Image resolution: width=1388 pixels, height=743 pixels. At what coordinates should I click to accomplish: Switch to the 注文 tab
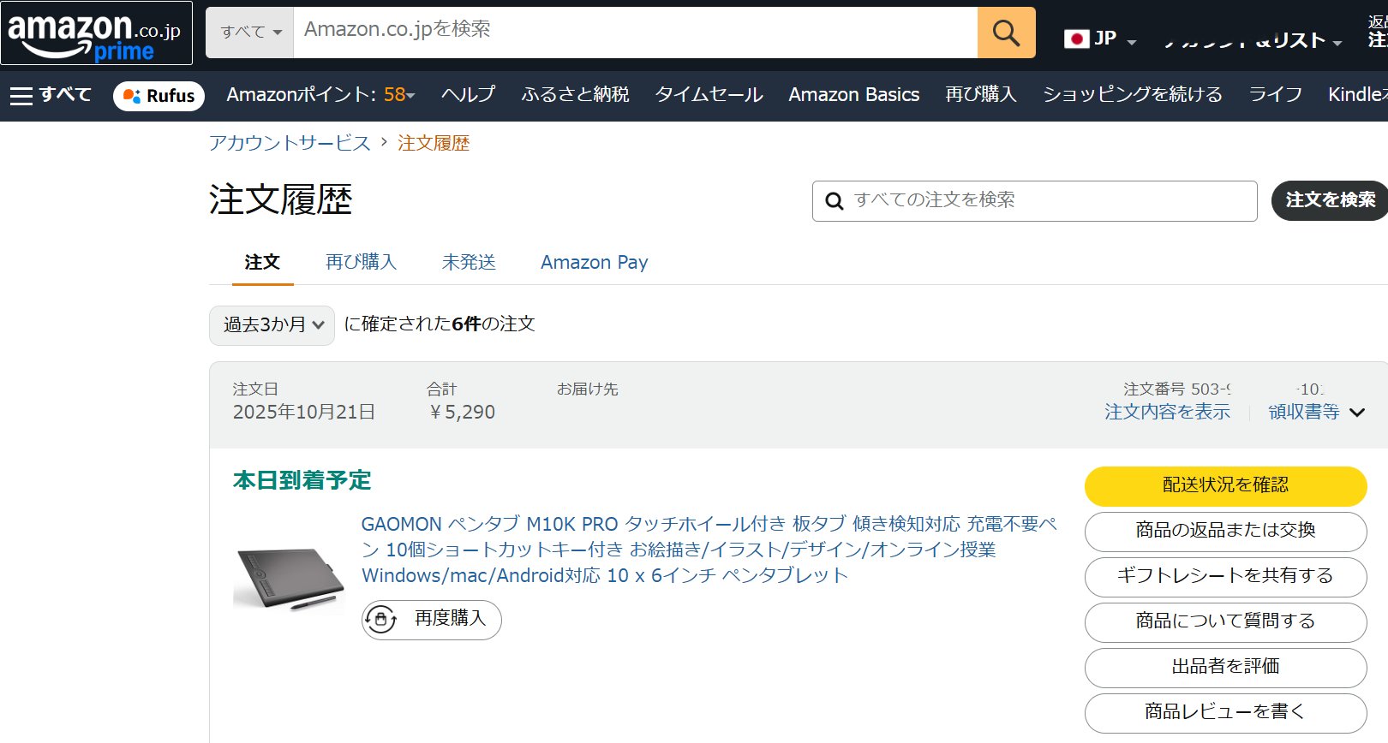click(x=262, y=262)
